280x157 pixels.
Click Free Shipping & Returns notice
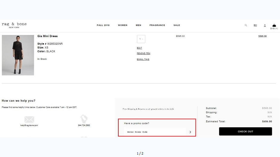coord(148,109)
